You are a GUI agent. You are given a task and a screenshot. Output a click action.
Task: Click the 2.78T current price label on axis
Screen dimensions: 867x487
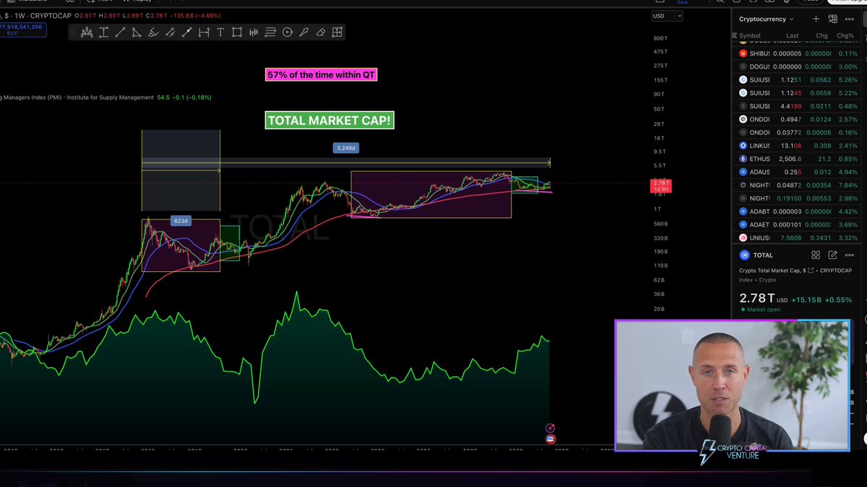662,186
